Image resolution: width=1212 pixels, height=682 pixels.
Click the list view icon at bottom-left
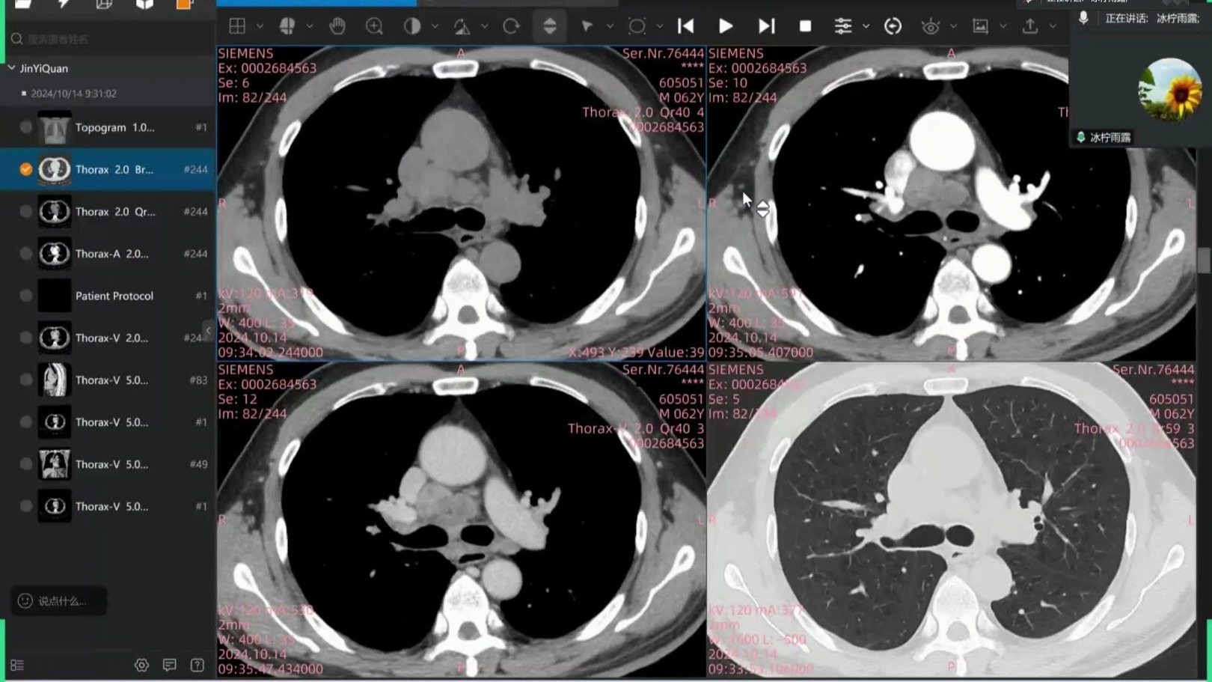[x=17, y=665]
